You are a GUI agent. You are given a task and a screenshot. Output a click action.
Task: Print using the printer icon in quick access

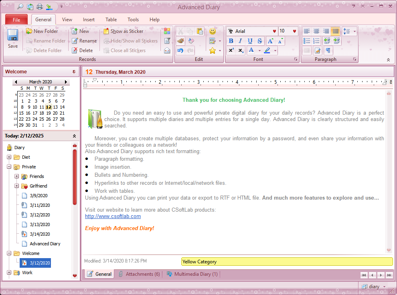point(40,6)
